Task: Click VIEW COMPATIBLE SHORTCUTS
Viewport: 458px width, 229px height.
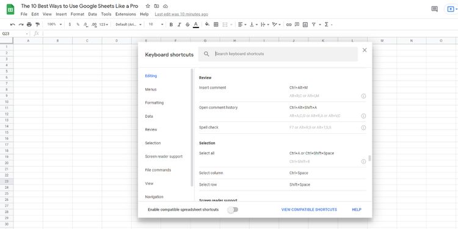Action: 309,209
